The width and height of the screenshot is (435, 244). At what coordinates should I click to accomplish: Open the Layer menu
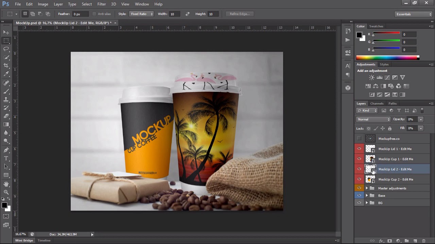(58, 4)
